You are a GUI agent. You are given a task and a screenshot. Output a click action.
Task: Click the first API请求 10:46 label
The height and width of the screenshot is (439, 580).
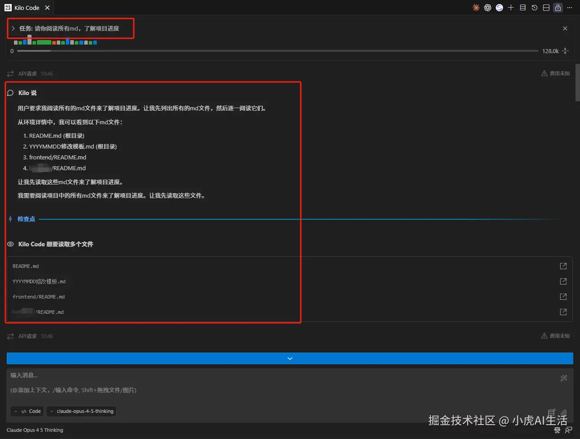tap(36, 73)
